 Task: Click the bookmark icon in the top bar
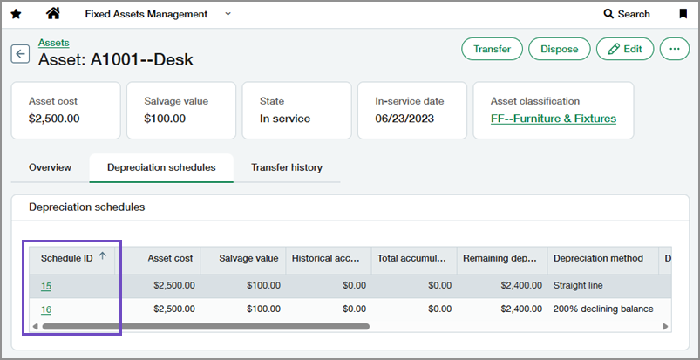tap(683, 14)
